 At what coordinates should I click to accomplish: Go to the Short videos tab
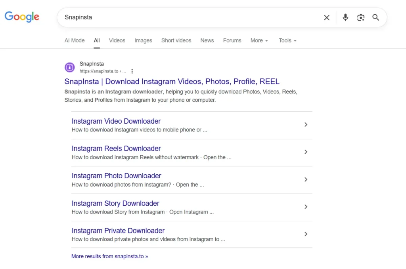(176, 41)
